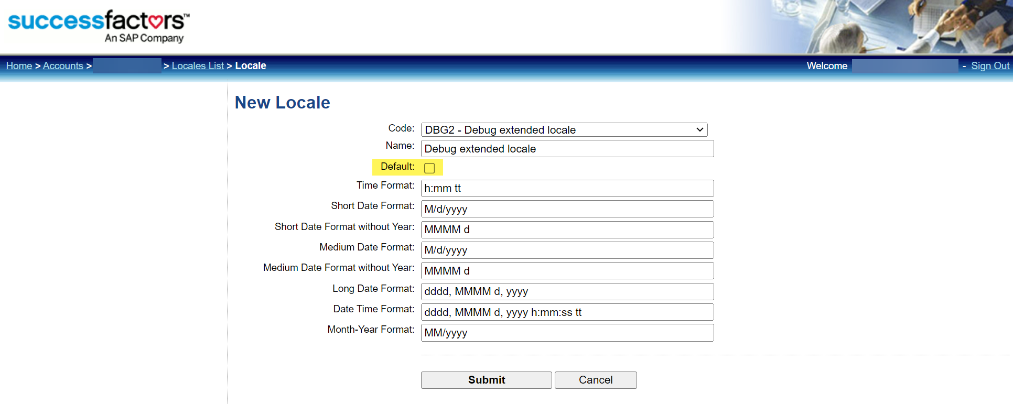Viewport: 1013px width, 404px height.
Task: Click the Medium Date Format label
Action: (367, 247)
